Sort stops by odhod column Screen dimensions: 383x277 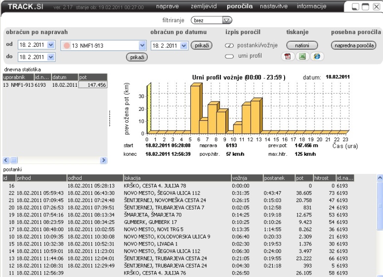[95, 178]
